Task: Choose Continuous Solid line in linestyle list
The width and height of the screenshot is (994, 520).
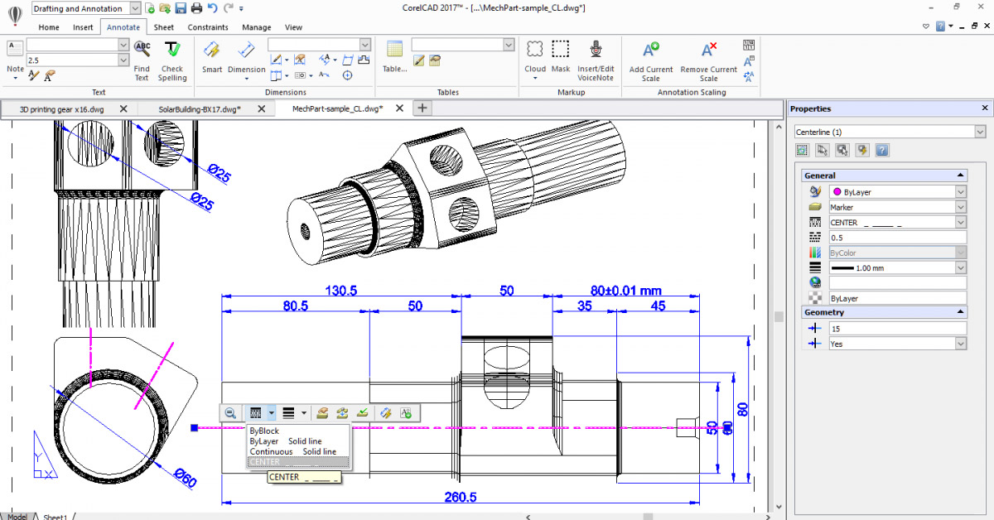Action: pos(298,452)
